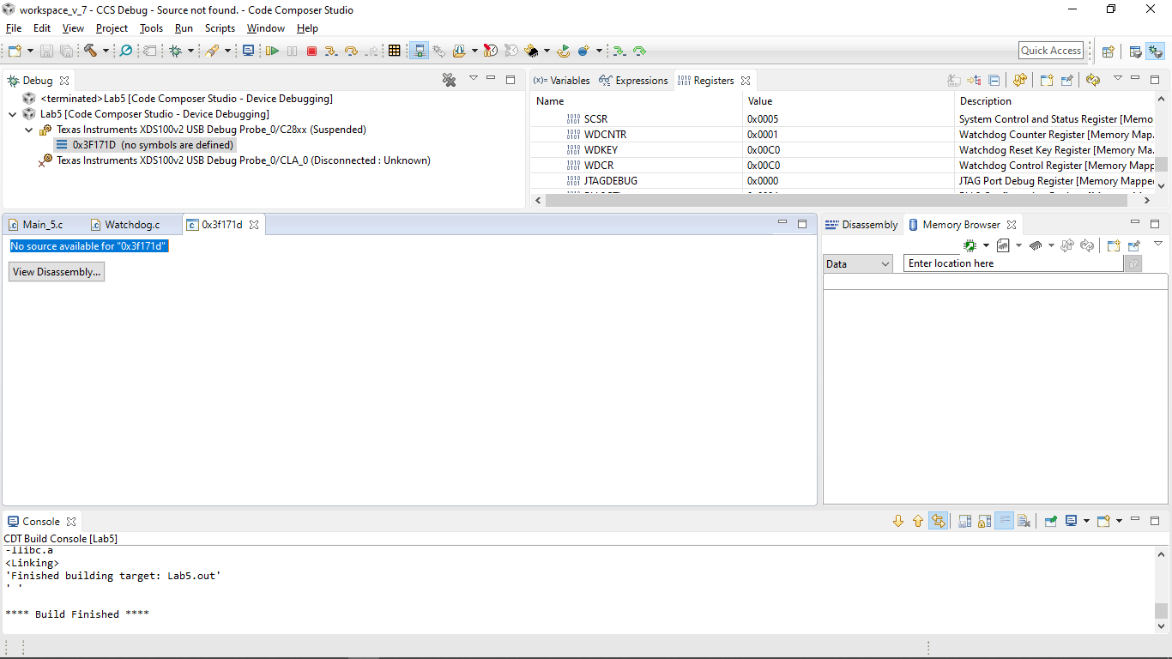Screen dimensions: 1172x659
Task: Toggle Word Wrap in Console toolbar
Action: coord(1004,521)
